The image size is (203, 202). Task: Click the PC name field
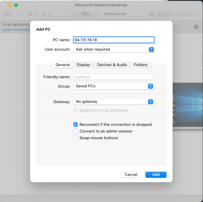[x=114, y=40]
